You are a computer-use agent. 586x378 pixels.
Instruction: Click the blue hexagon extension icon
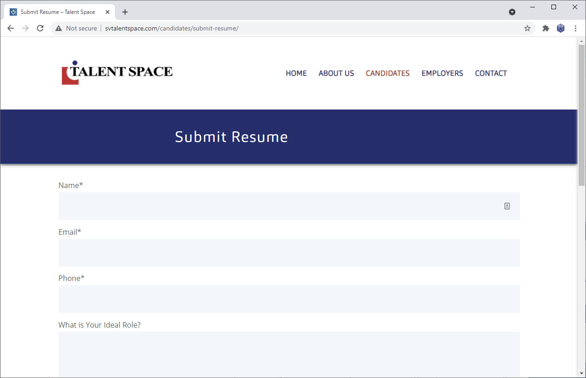click(561, 28)
